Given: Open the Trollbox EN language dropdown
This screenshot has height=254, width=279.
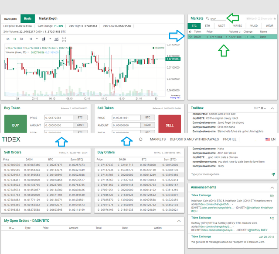Looking at the screenshot, I should coord(257,108).
